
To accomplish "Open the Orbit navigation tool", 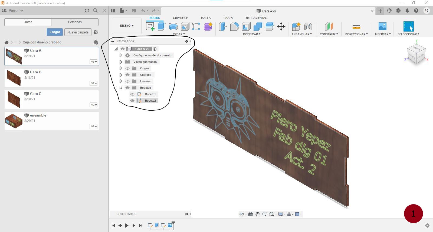I will pyautogui.click(x=242, y=214).
